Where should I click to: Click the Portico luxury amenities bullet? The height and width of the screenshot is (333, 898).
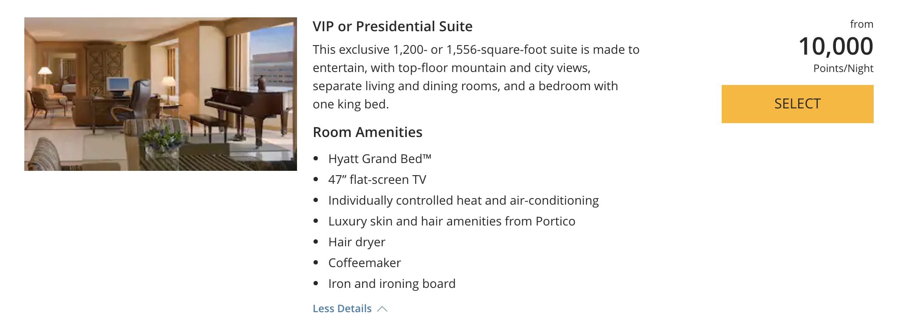click(452, 221)
